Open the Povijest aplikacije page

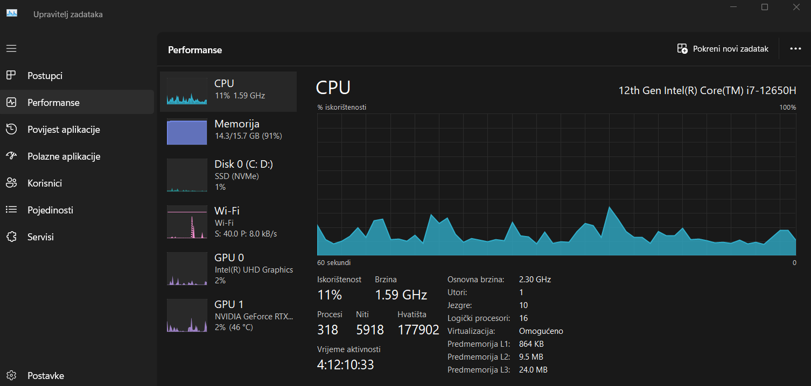[77, 129]
